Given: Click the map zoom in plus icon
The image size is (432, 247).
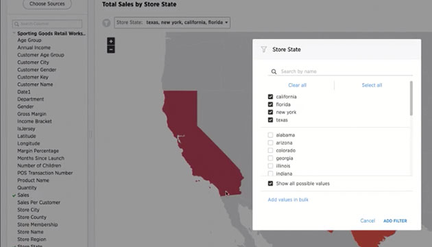Looking at the screenshot, I should [x=111, y=41].
